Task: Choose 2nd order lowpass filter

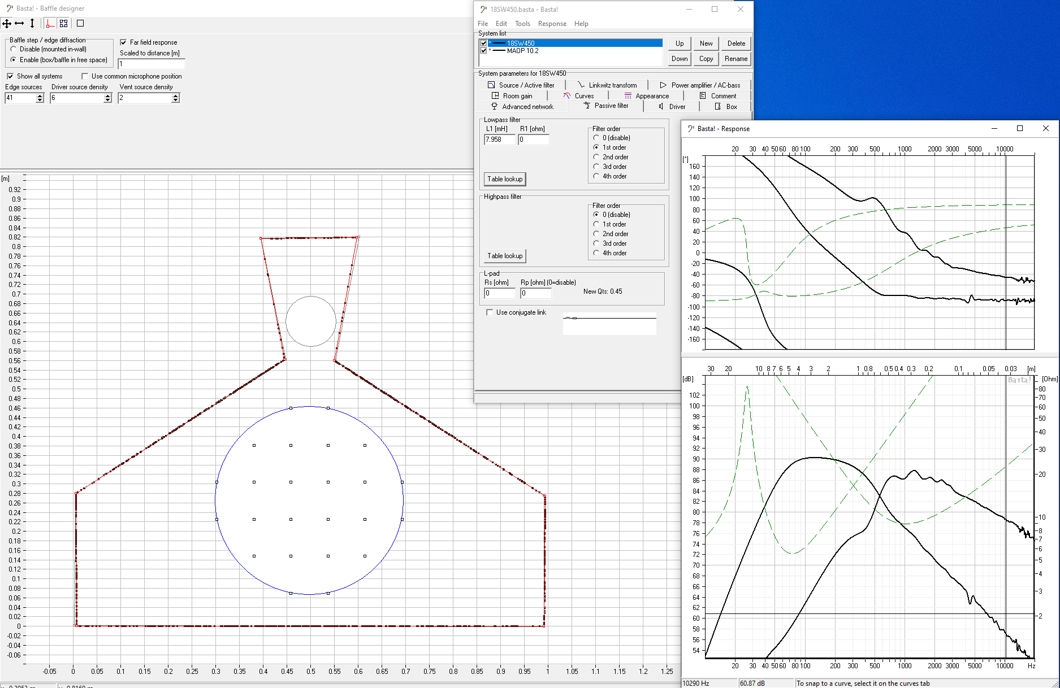Action: click(x=596, y=157)
